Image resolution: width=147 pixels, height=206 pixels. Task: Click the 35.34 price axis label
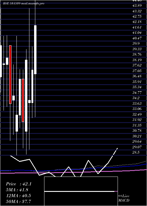tap(137, 87)
